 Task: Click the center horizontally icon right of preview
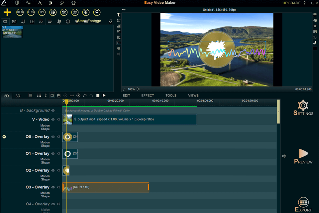[315, 15]
